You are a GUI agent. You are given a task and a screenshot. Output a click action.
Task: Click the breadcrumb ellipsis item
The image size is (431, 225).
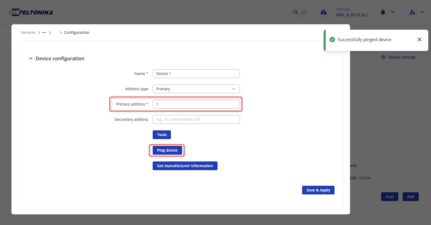click(44, 32)
